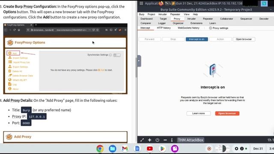Open the Applications grid menu icon
Viewport: 274px width, 154px height.
(x=141, y=3)
